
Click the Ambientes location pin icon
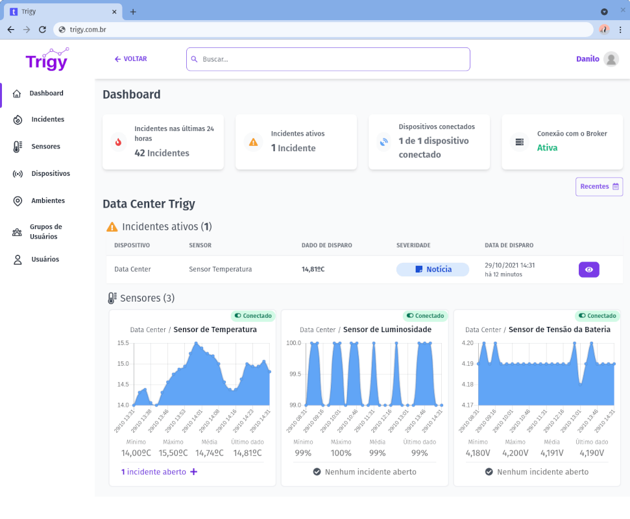(x=18, y=201)
